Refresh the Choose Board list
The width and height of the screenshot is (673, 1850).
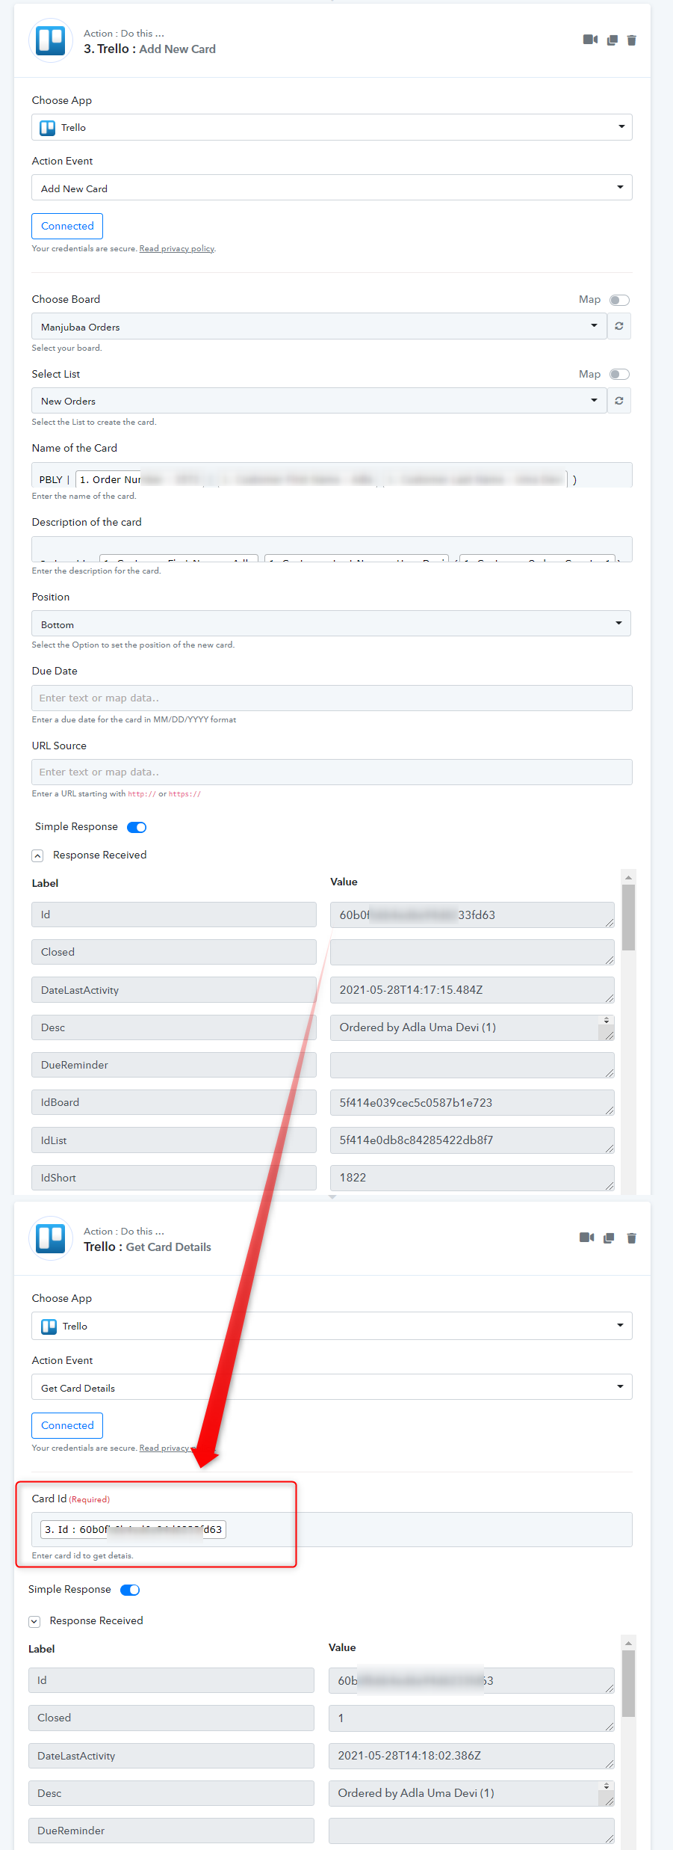(x=619, y=326)
